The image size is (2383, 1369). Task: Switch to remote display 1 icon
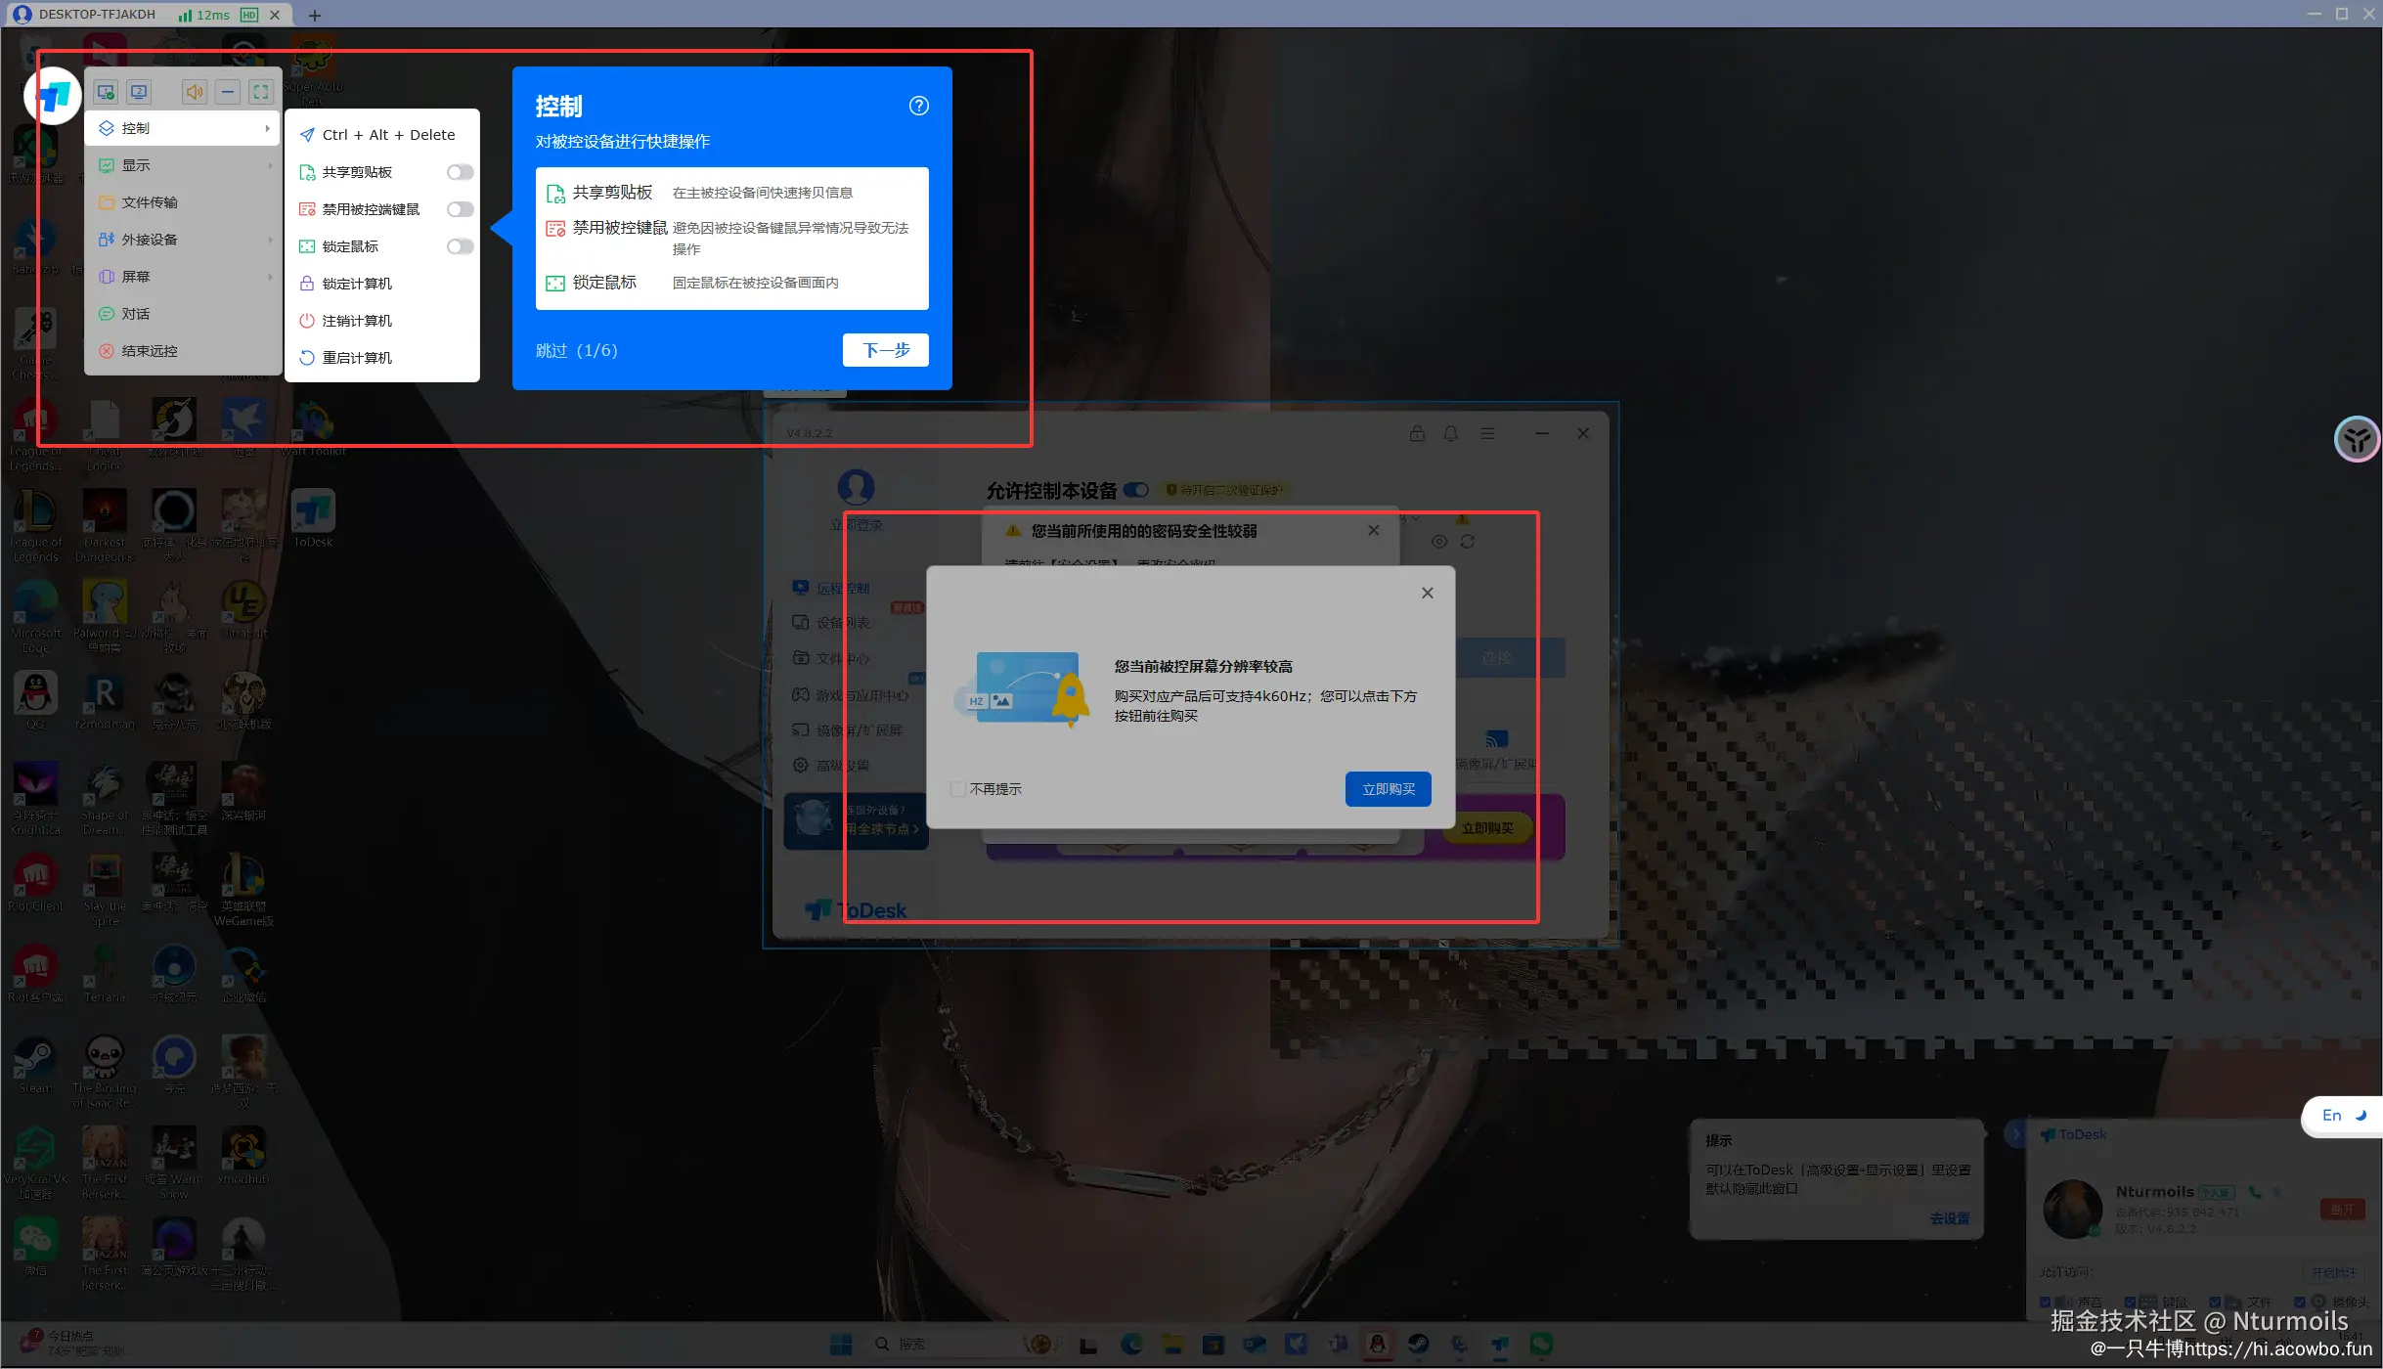[106, 92]
